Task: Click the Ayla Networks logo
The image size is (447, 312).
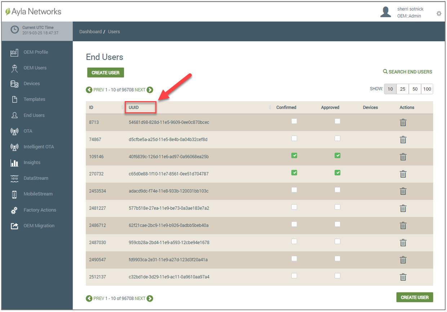Action: (34, 12)
